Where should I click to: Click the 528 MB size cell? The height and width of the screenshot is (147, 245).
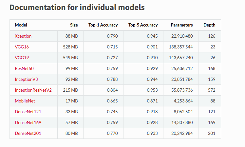[x=70, y=47]
